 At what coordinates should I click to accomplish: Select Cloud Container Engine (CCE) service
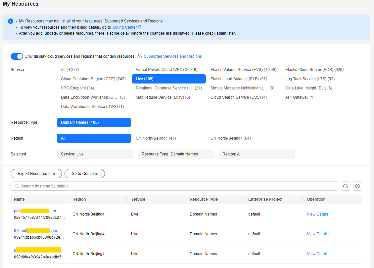point(93,79)
